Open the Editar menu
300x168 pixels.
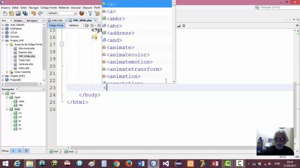(15, 7)
